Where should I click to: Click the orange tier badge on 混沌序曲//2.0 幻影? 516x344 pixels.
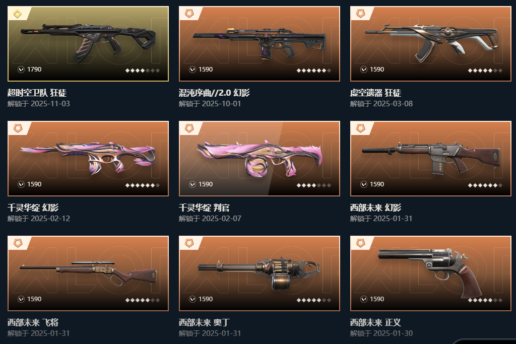click(189, 14)
